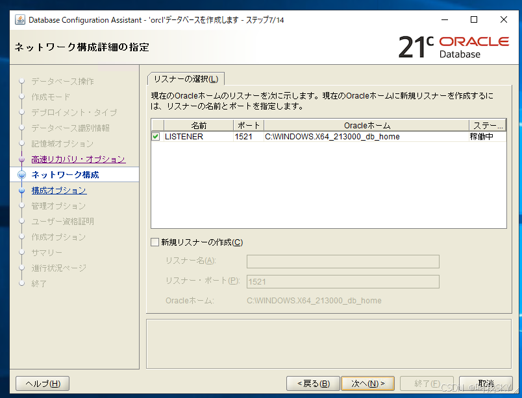
Task: Select the リスナーの選択 tab
Action: (186, 79)
